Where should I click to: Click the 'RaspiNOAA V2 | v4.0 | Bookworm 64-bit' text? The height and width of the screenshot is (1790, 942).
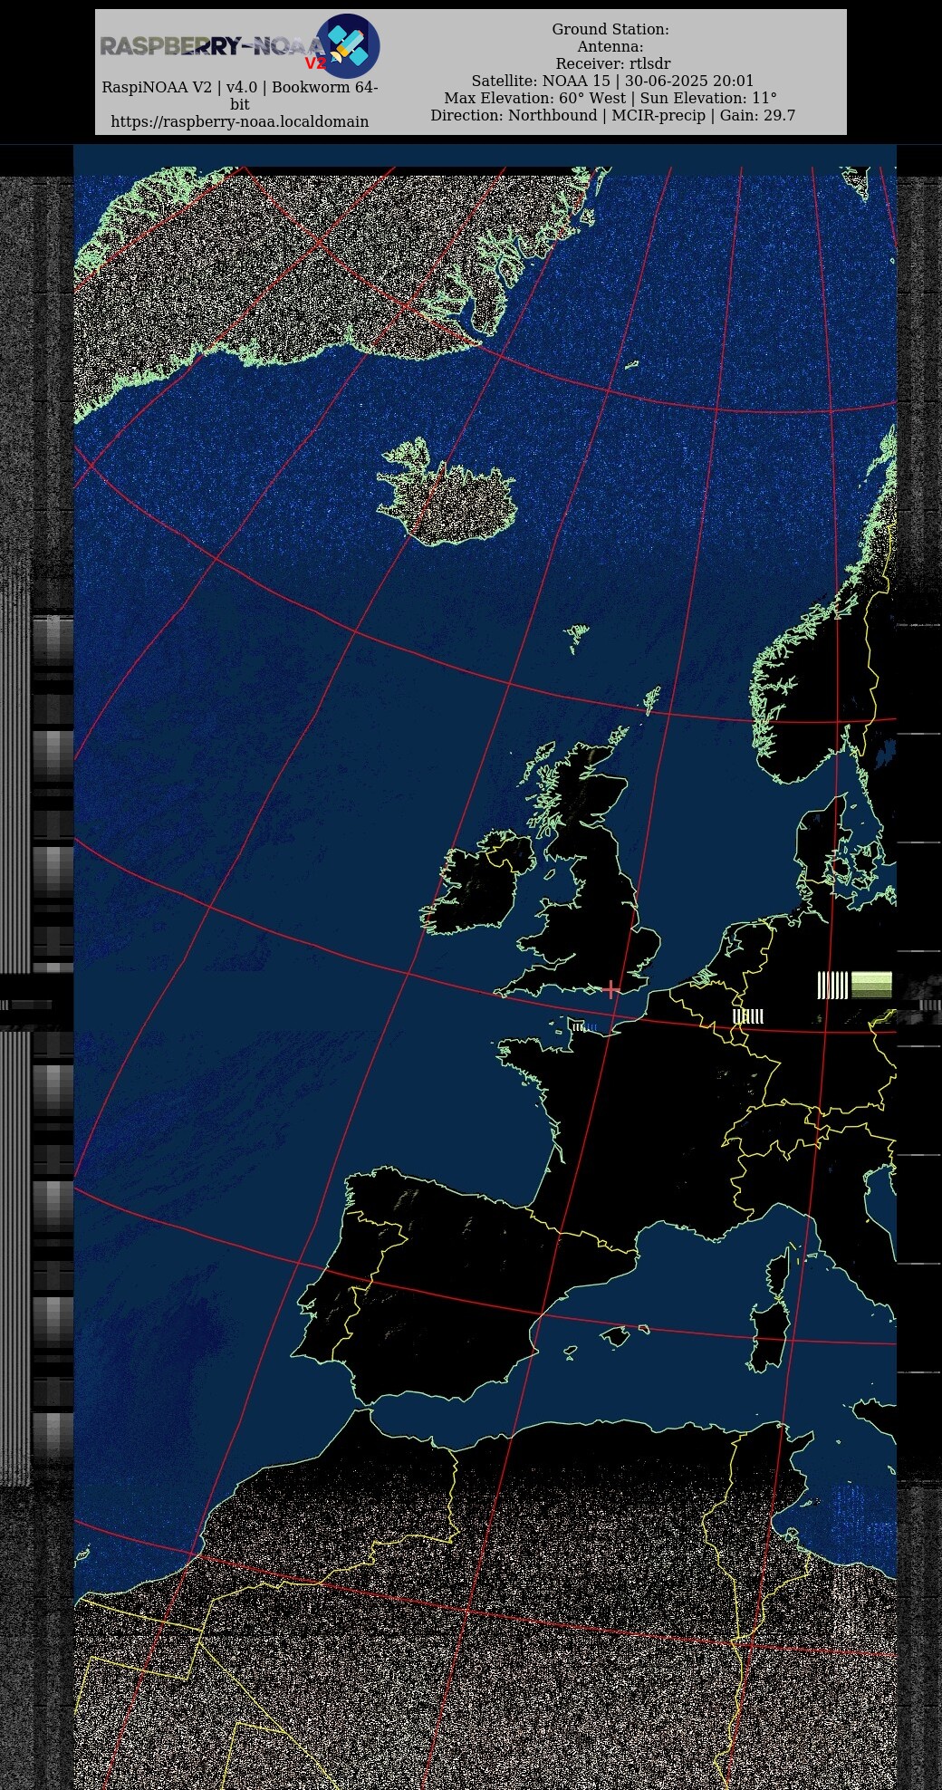240,96
